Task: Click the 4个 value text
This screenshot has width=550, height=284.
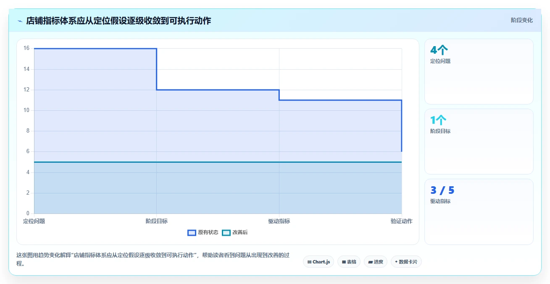Action: [439, 50]
